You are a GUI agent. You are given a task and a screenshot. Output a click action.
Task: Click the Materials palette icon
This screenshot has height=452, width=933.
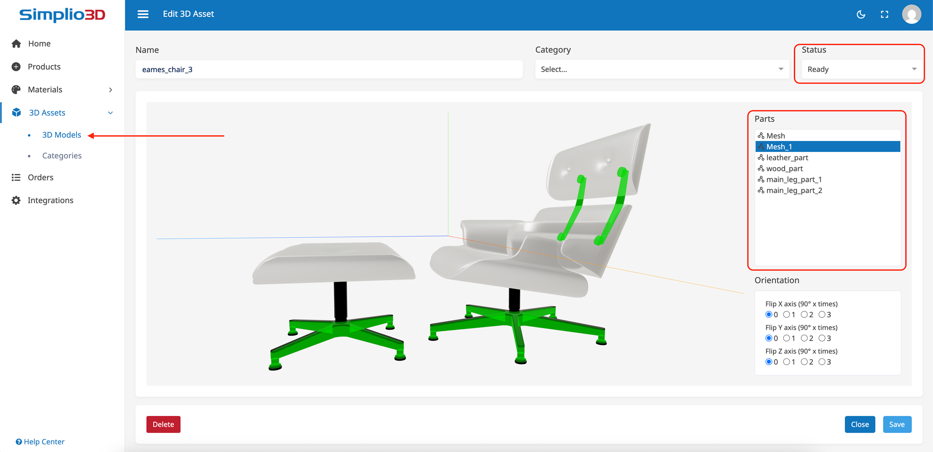click(x=15, y=89)
